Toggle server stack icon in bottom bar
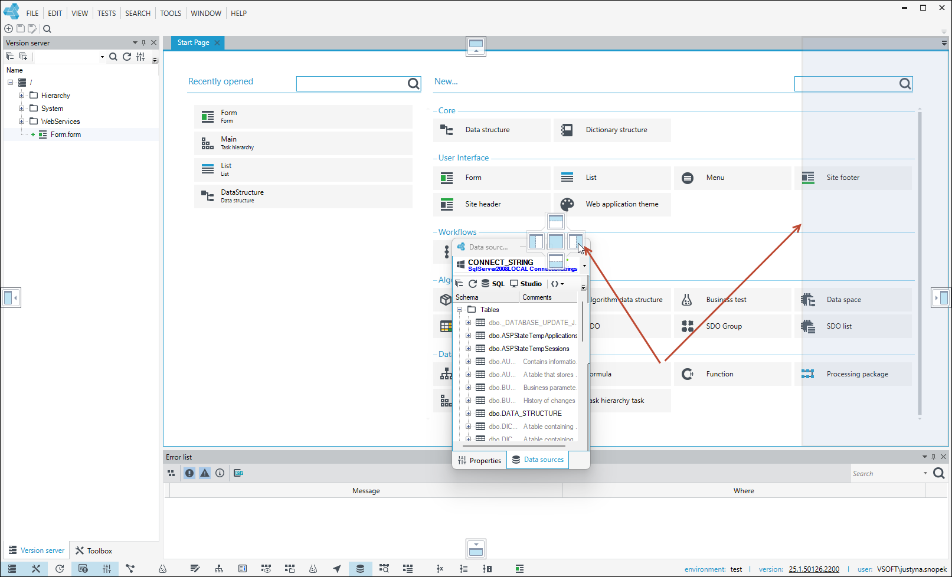 (x=12, y=569)
